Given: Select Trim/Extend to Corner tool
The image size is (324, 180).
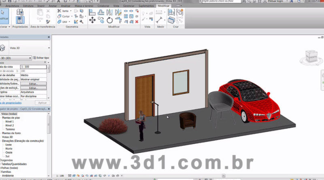Looking at the screenshot, I should tap(118, 20).
